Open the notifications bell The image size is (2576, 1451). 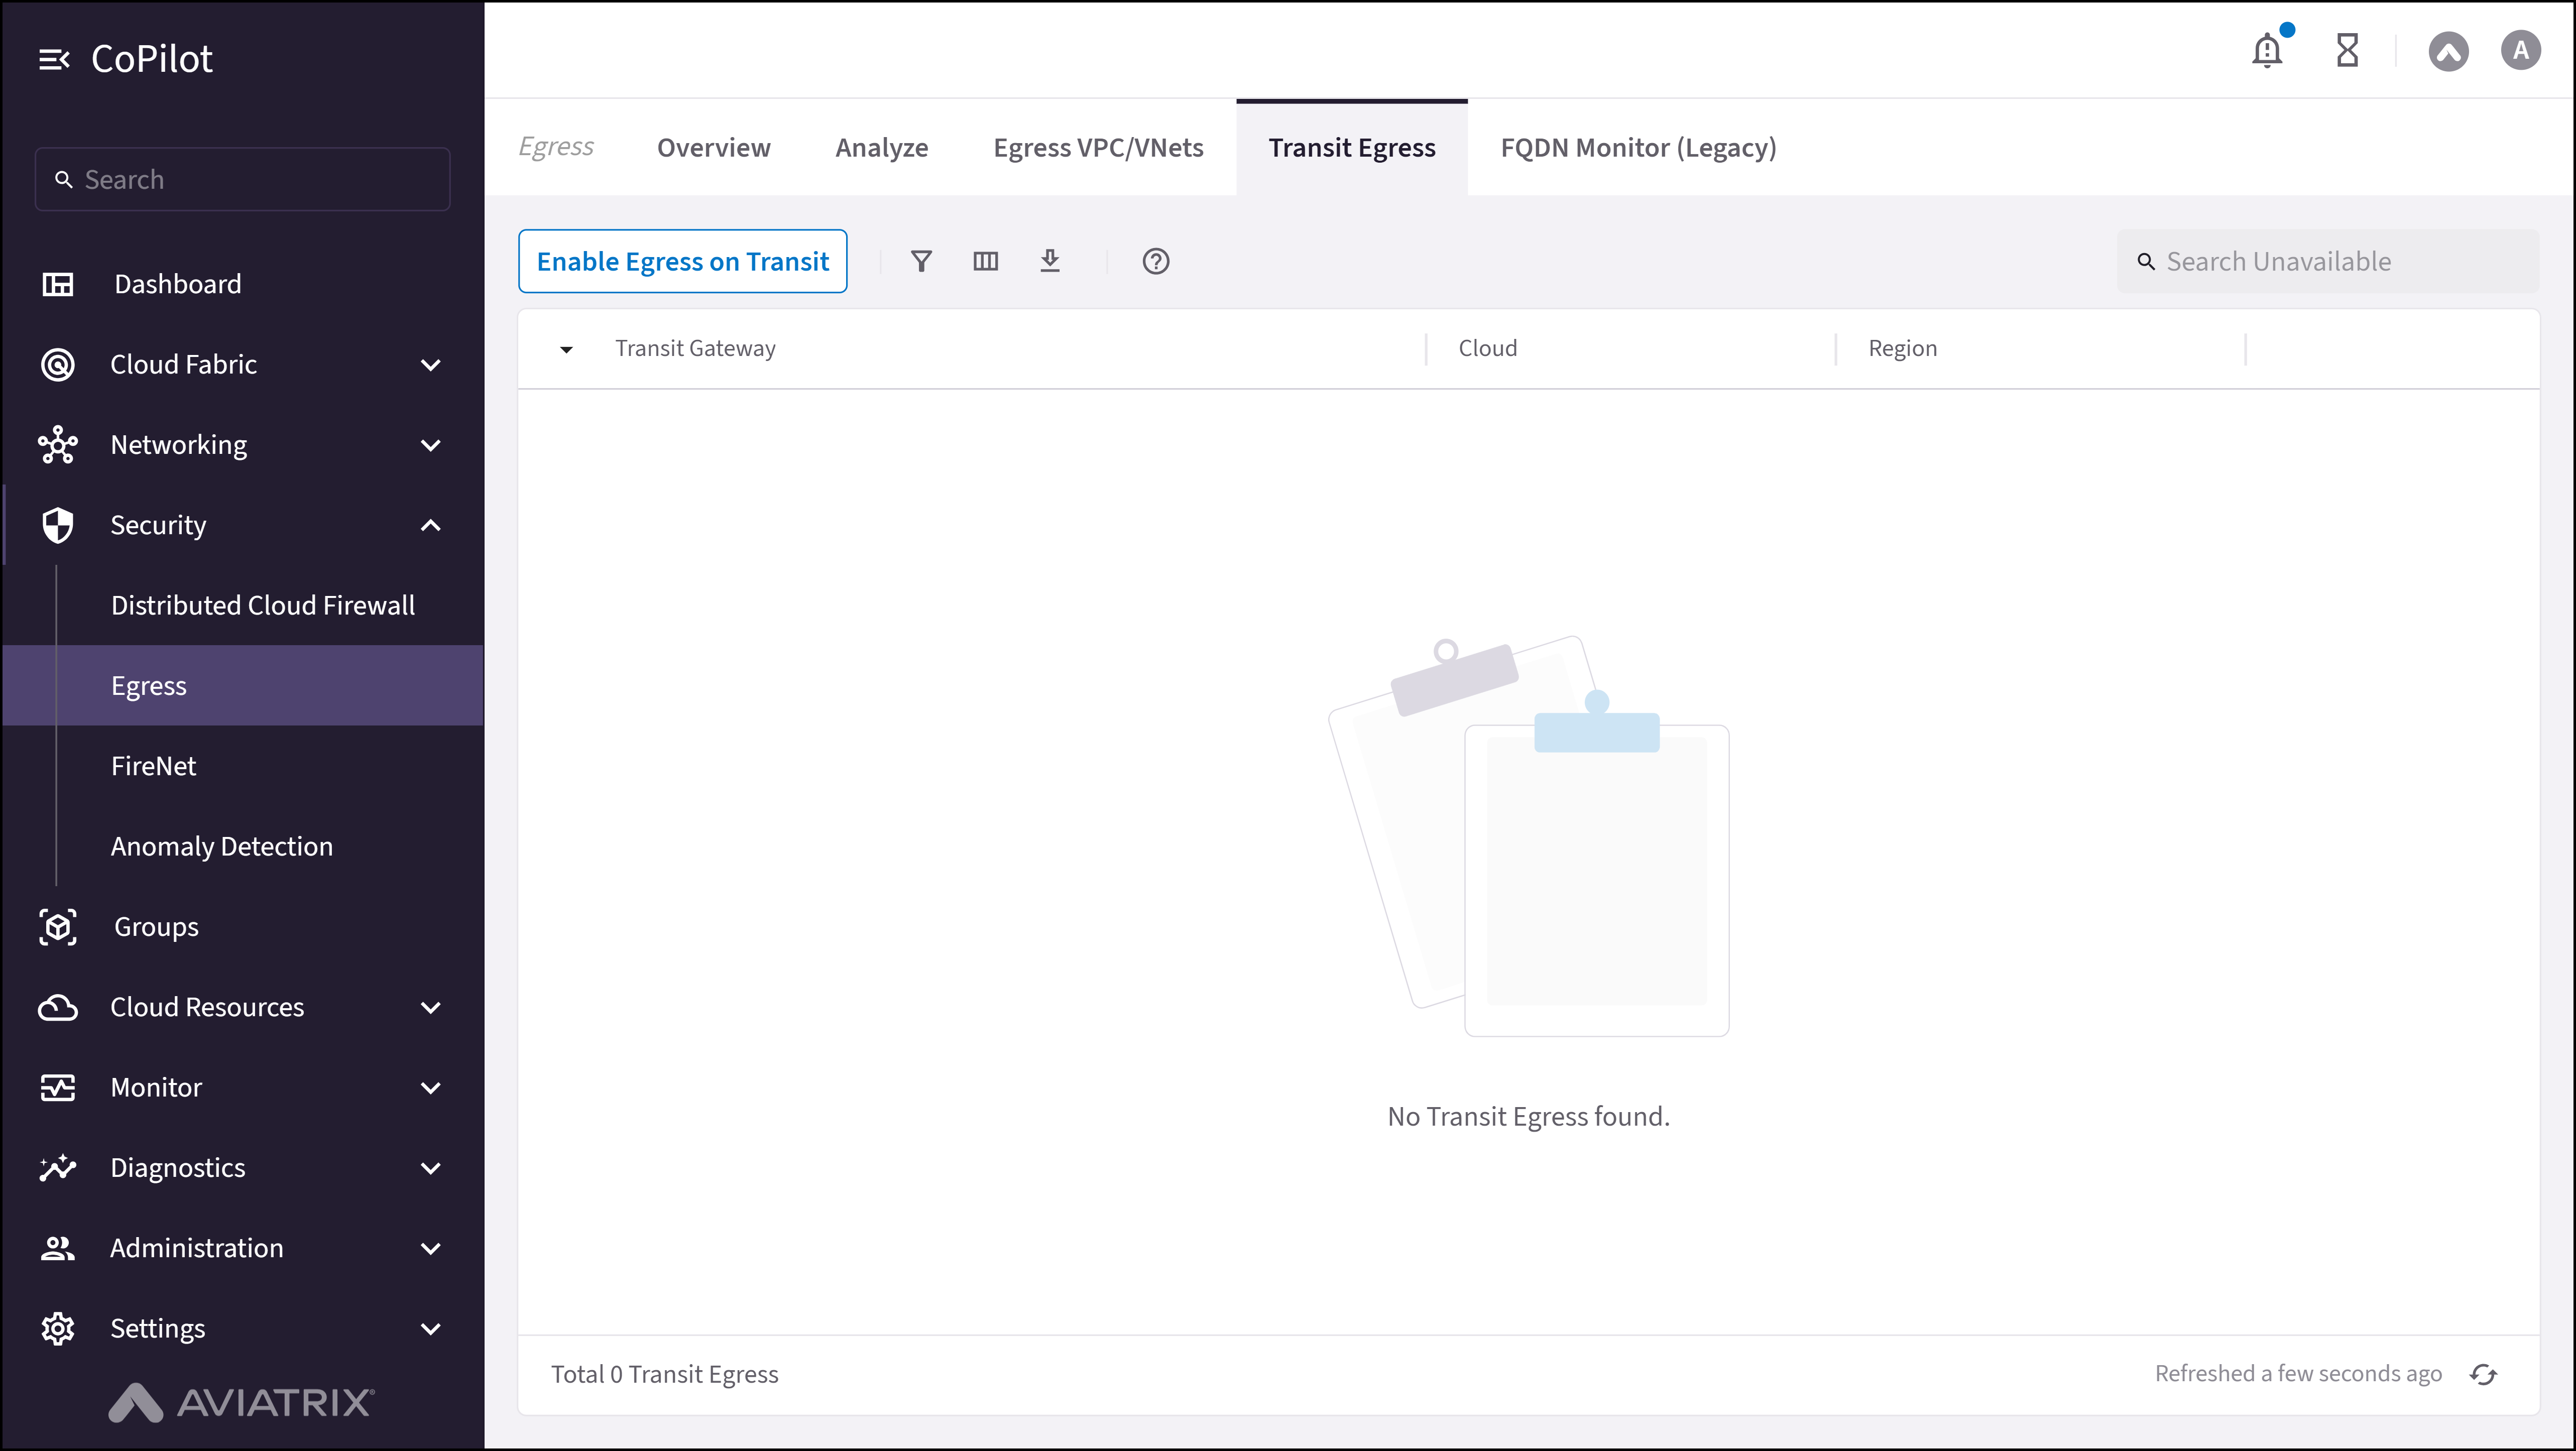[x=2266, y=50]
